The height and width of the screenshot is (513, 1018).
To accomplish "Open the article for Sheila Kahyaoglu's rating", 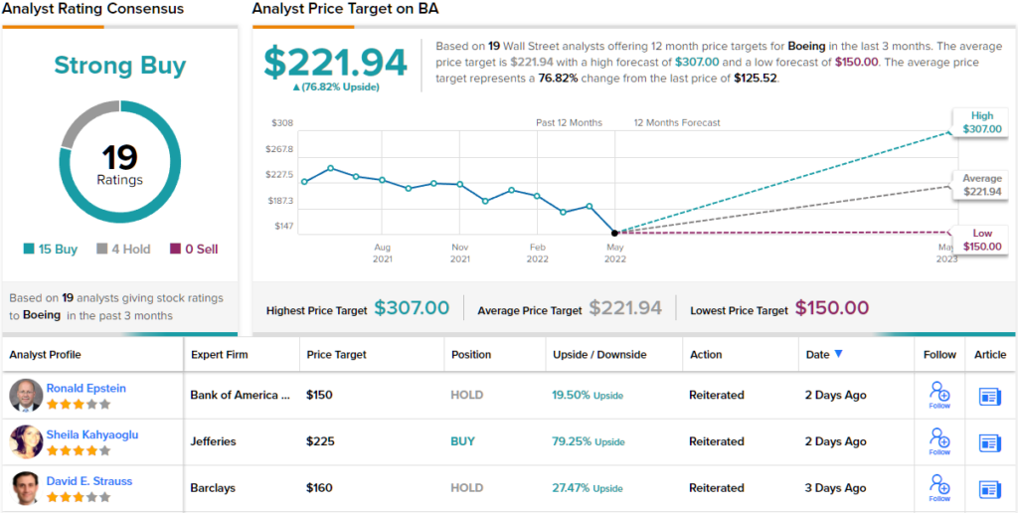I will 989,442.
